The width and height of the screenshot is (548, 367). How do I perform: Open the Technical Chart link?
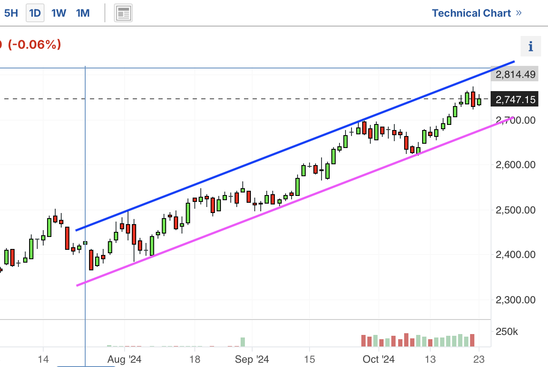pos(477,13)
